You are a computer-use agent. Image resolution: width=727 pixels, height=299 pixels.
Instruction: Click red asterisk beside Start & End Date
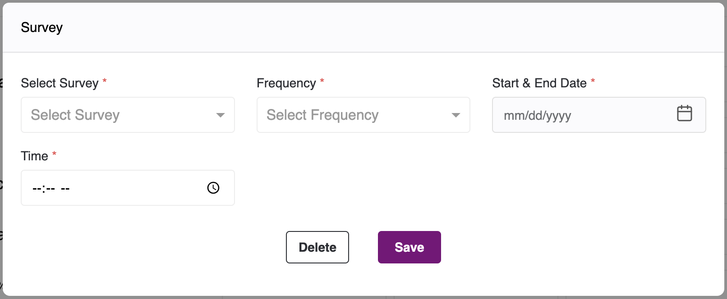click(x=593, y=81)
